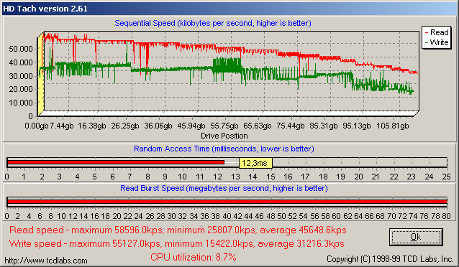
Task: Click the 85.31gb drive position label
Action: [x=324, y=126]
